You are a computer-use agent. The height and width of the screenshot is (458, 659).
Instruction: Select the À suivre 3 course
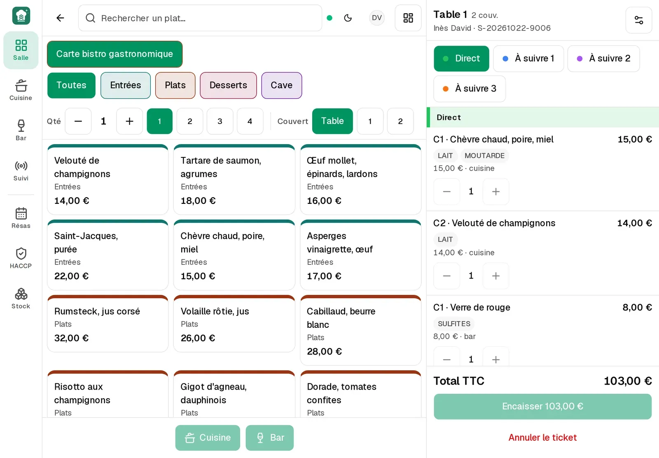pyautogui.click(x=470, y=89)
